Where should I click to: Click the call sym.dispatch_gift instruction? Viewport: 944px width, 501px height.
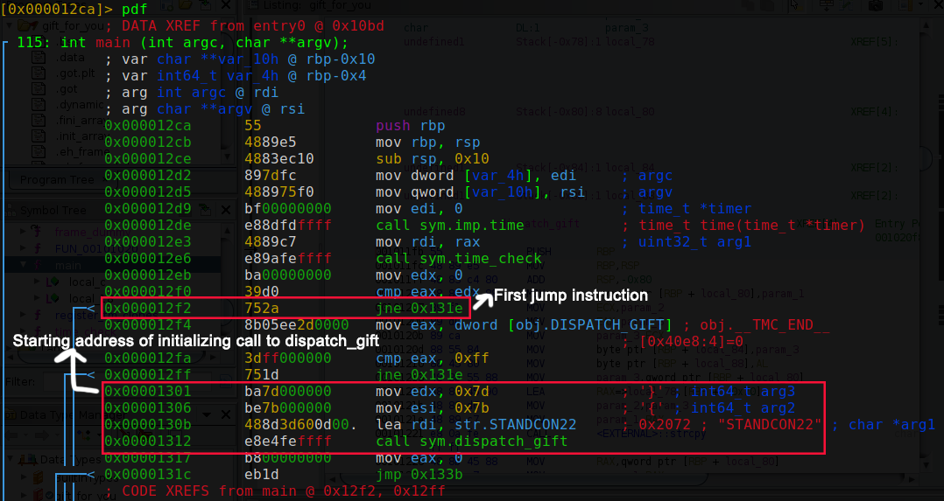[x=471, y=442]
